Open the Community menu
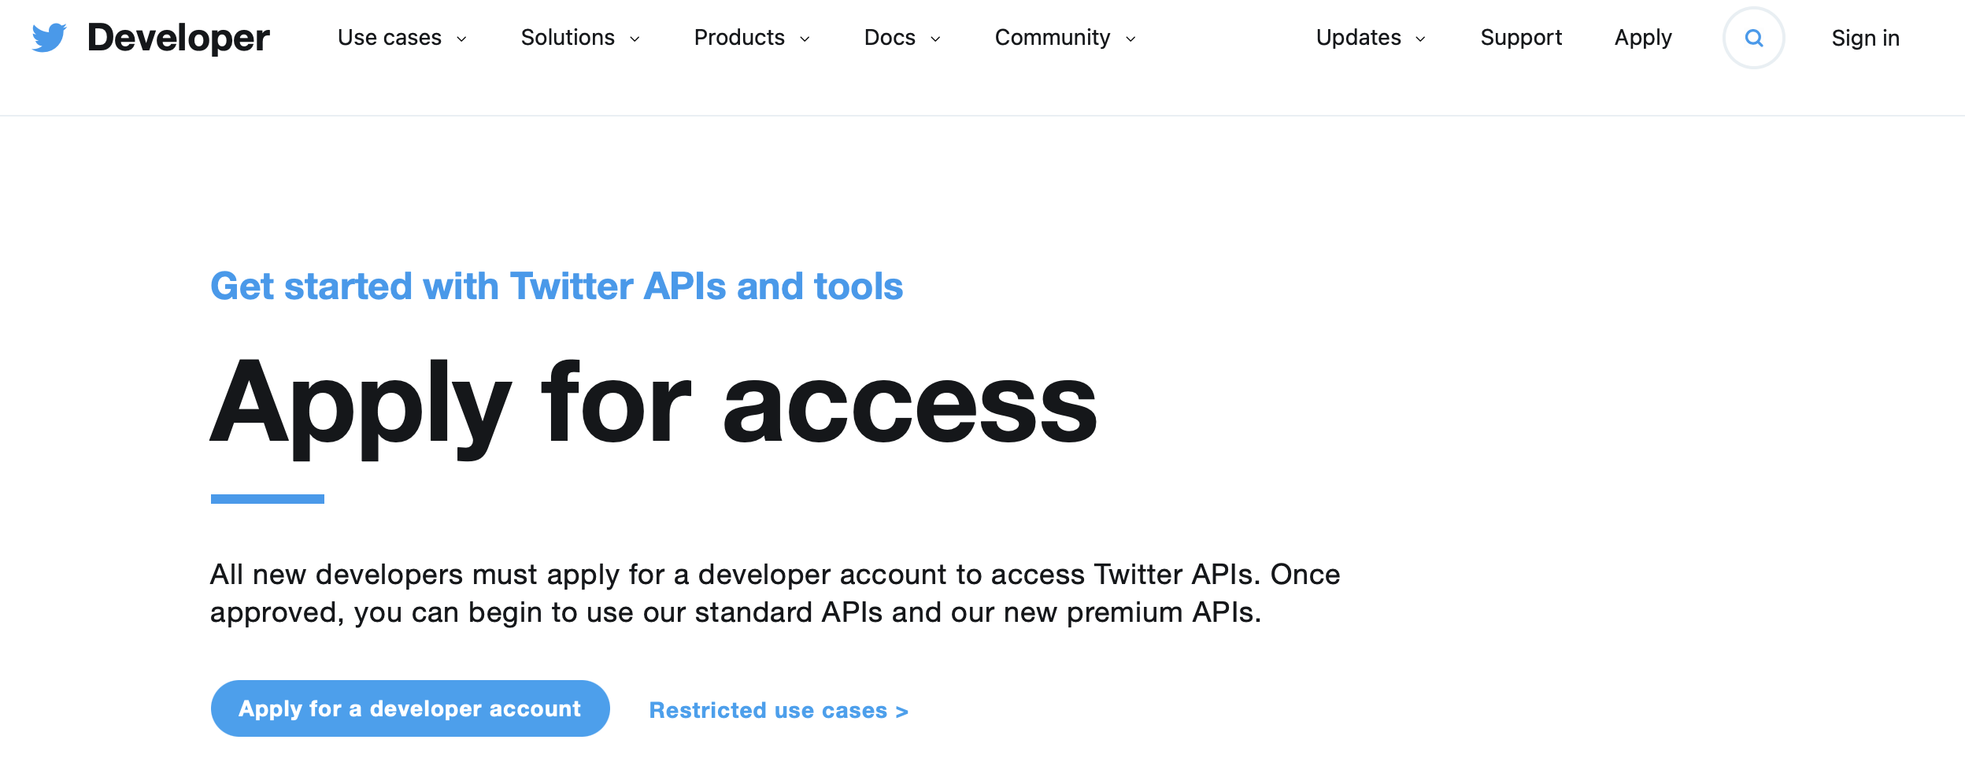 (x=1053, y=38)
